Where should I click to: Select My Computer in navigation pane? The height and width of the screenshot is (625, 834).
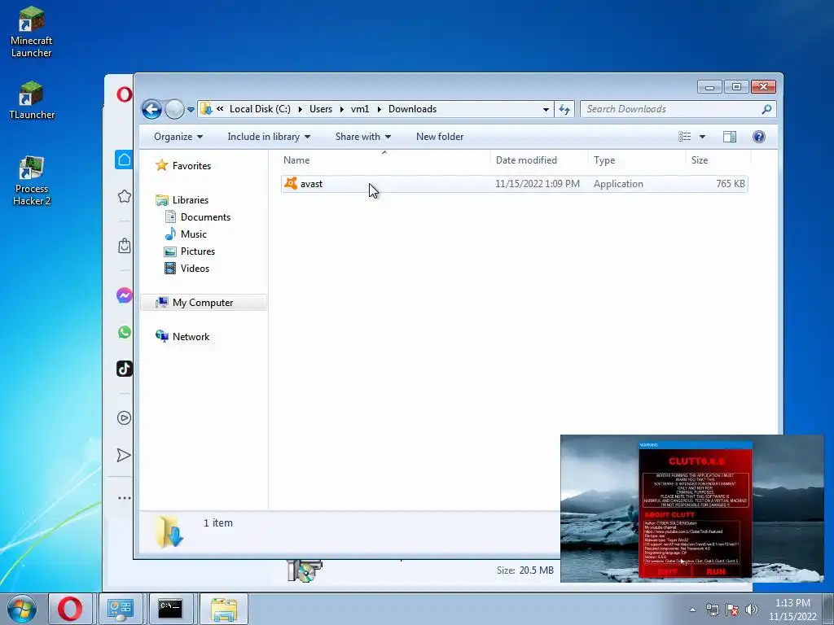[203, 303]
